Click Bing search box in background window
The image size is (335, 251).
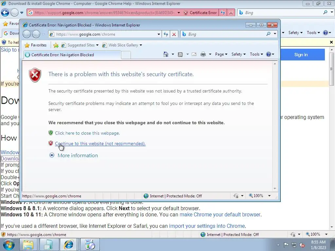(280, 13)
